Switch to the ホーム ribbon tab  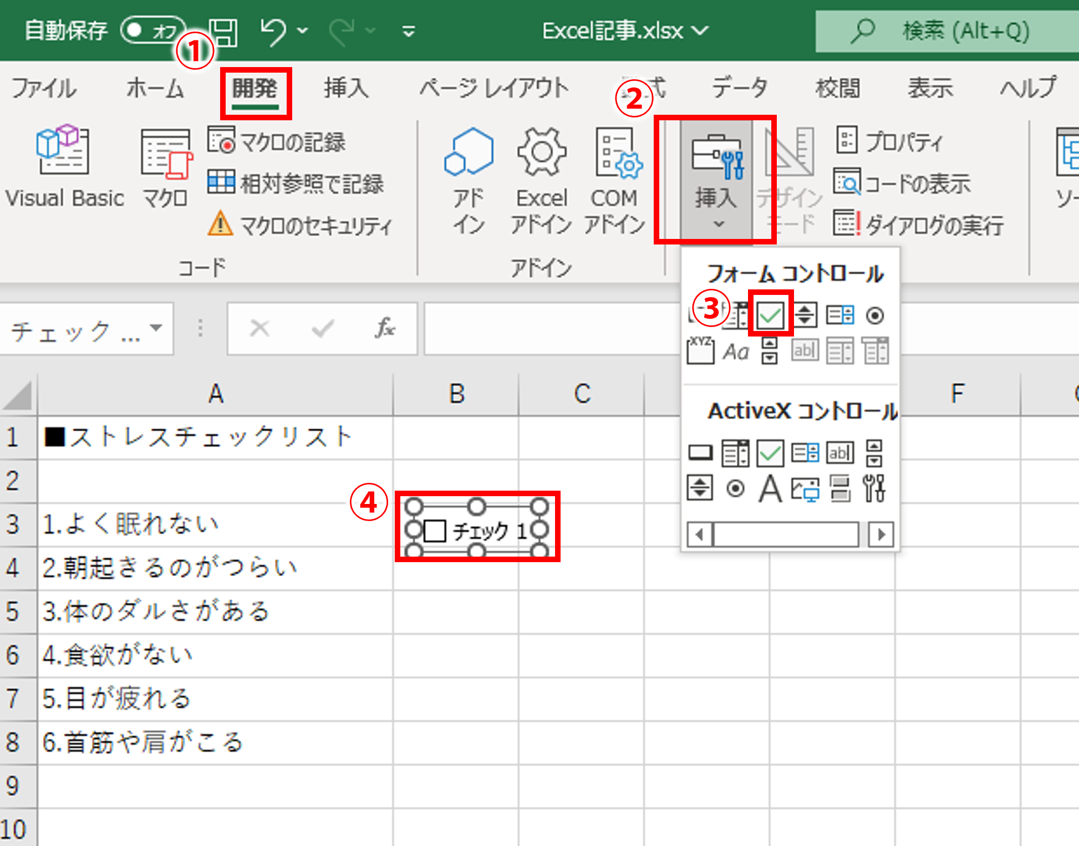155,89
